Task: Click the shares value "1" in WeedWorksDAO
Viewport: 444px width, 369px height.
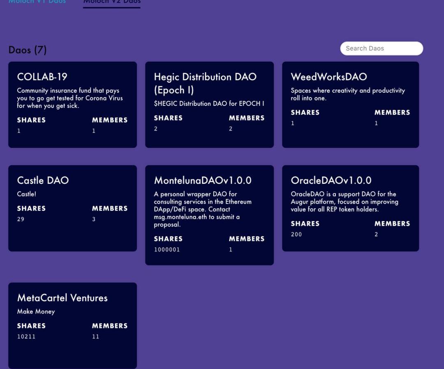Action: tap(293, 123)
